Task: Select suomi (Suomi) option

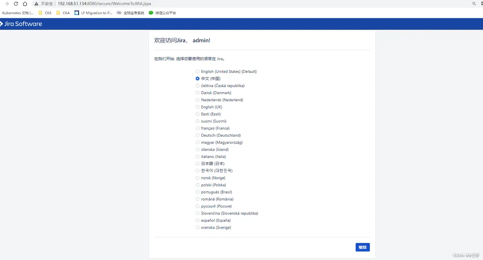Action: point(197,121)
